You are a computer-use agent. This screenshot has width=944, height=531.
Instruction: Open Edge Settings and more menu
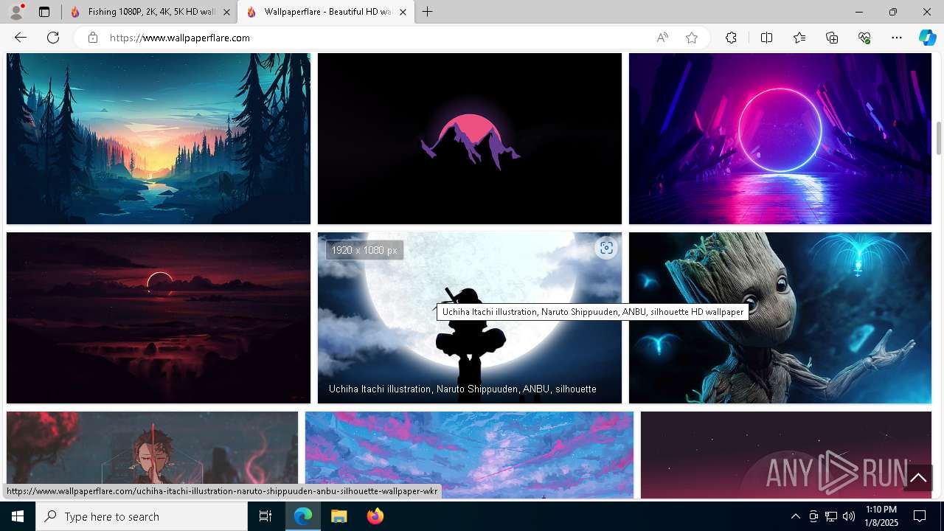pos(897,38)
